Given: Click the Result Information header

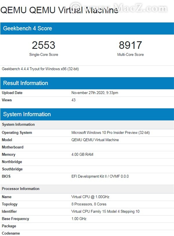Looking at the screenshot, I should click(x=87, y=83).
